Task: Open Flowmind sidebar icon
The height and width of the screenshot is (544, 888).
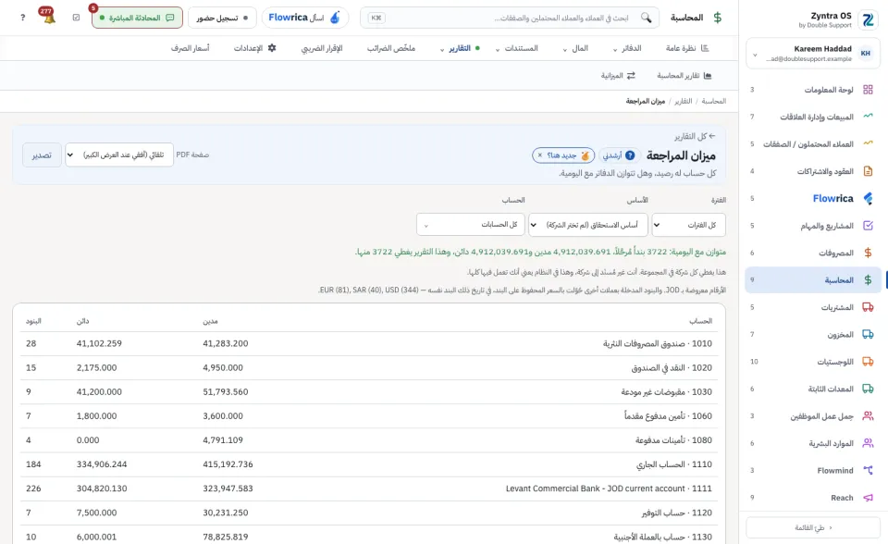Action: [x=868, y=470]
